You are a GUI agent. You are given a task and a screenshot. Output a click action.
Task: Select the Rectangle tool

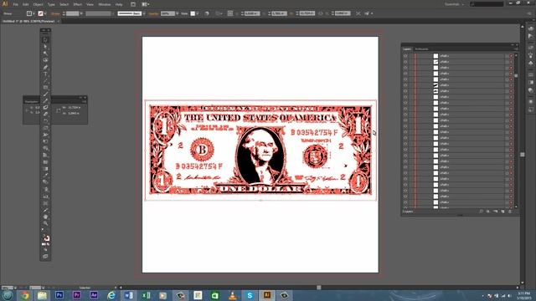tap(45, 87)
